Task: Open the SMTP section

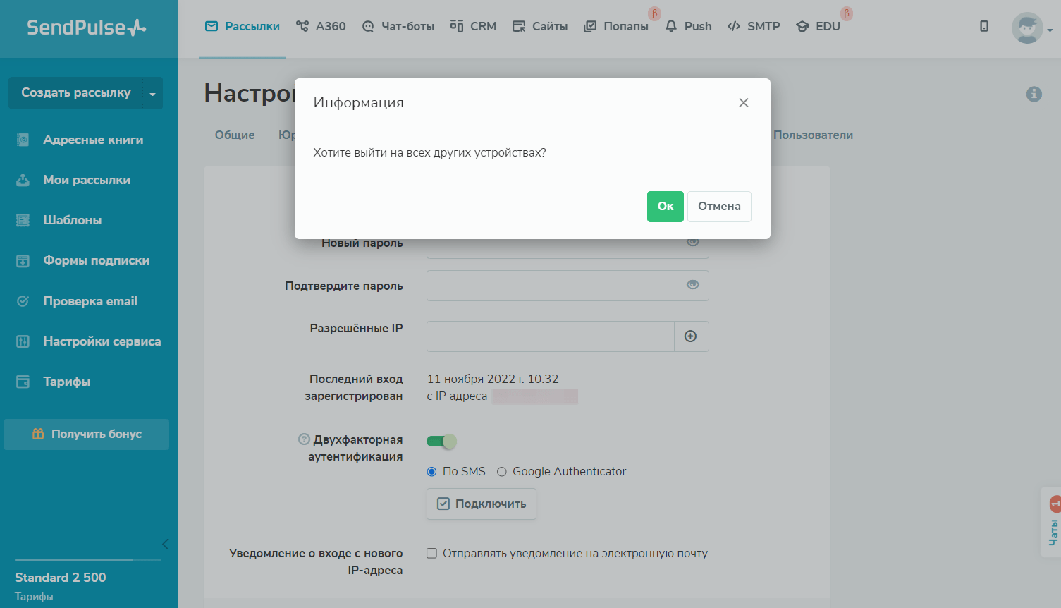Action: click(754, 27)
